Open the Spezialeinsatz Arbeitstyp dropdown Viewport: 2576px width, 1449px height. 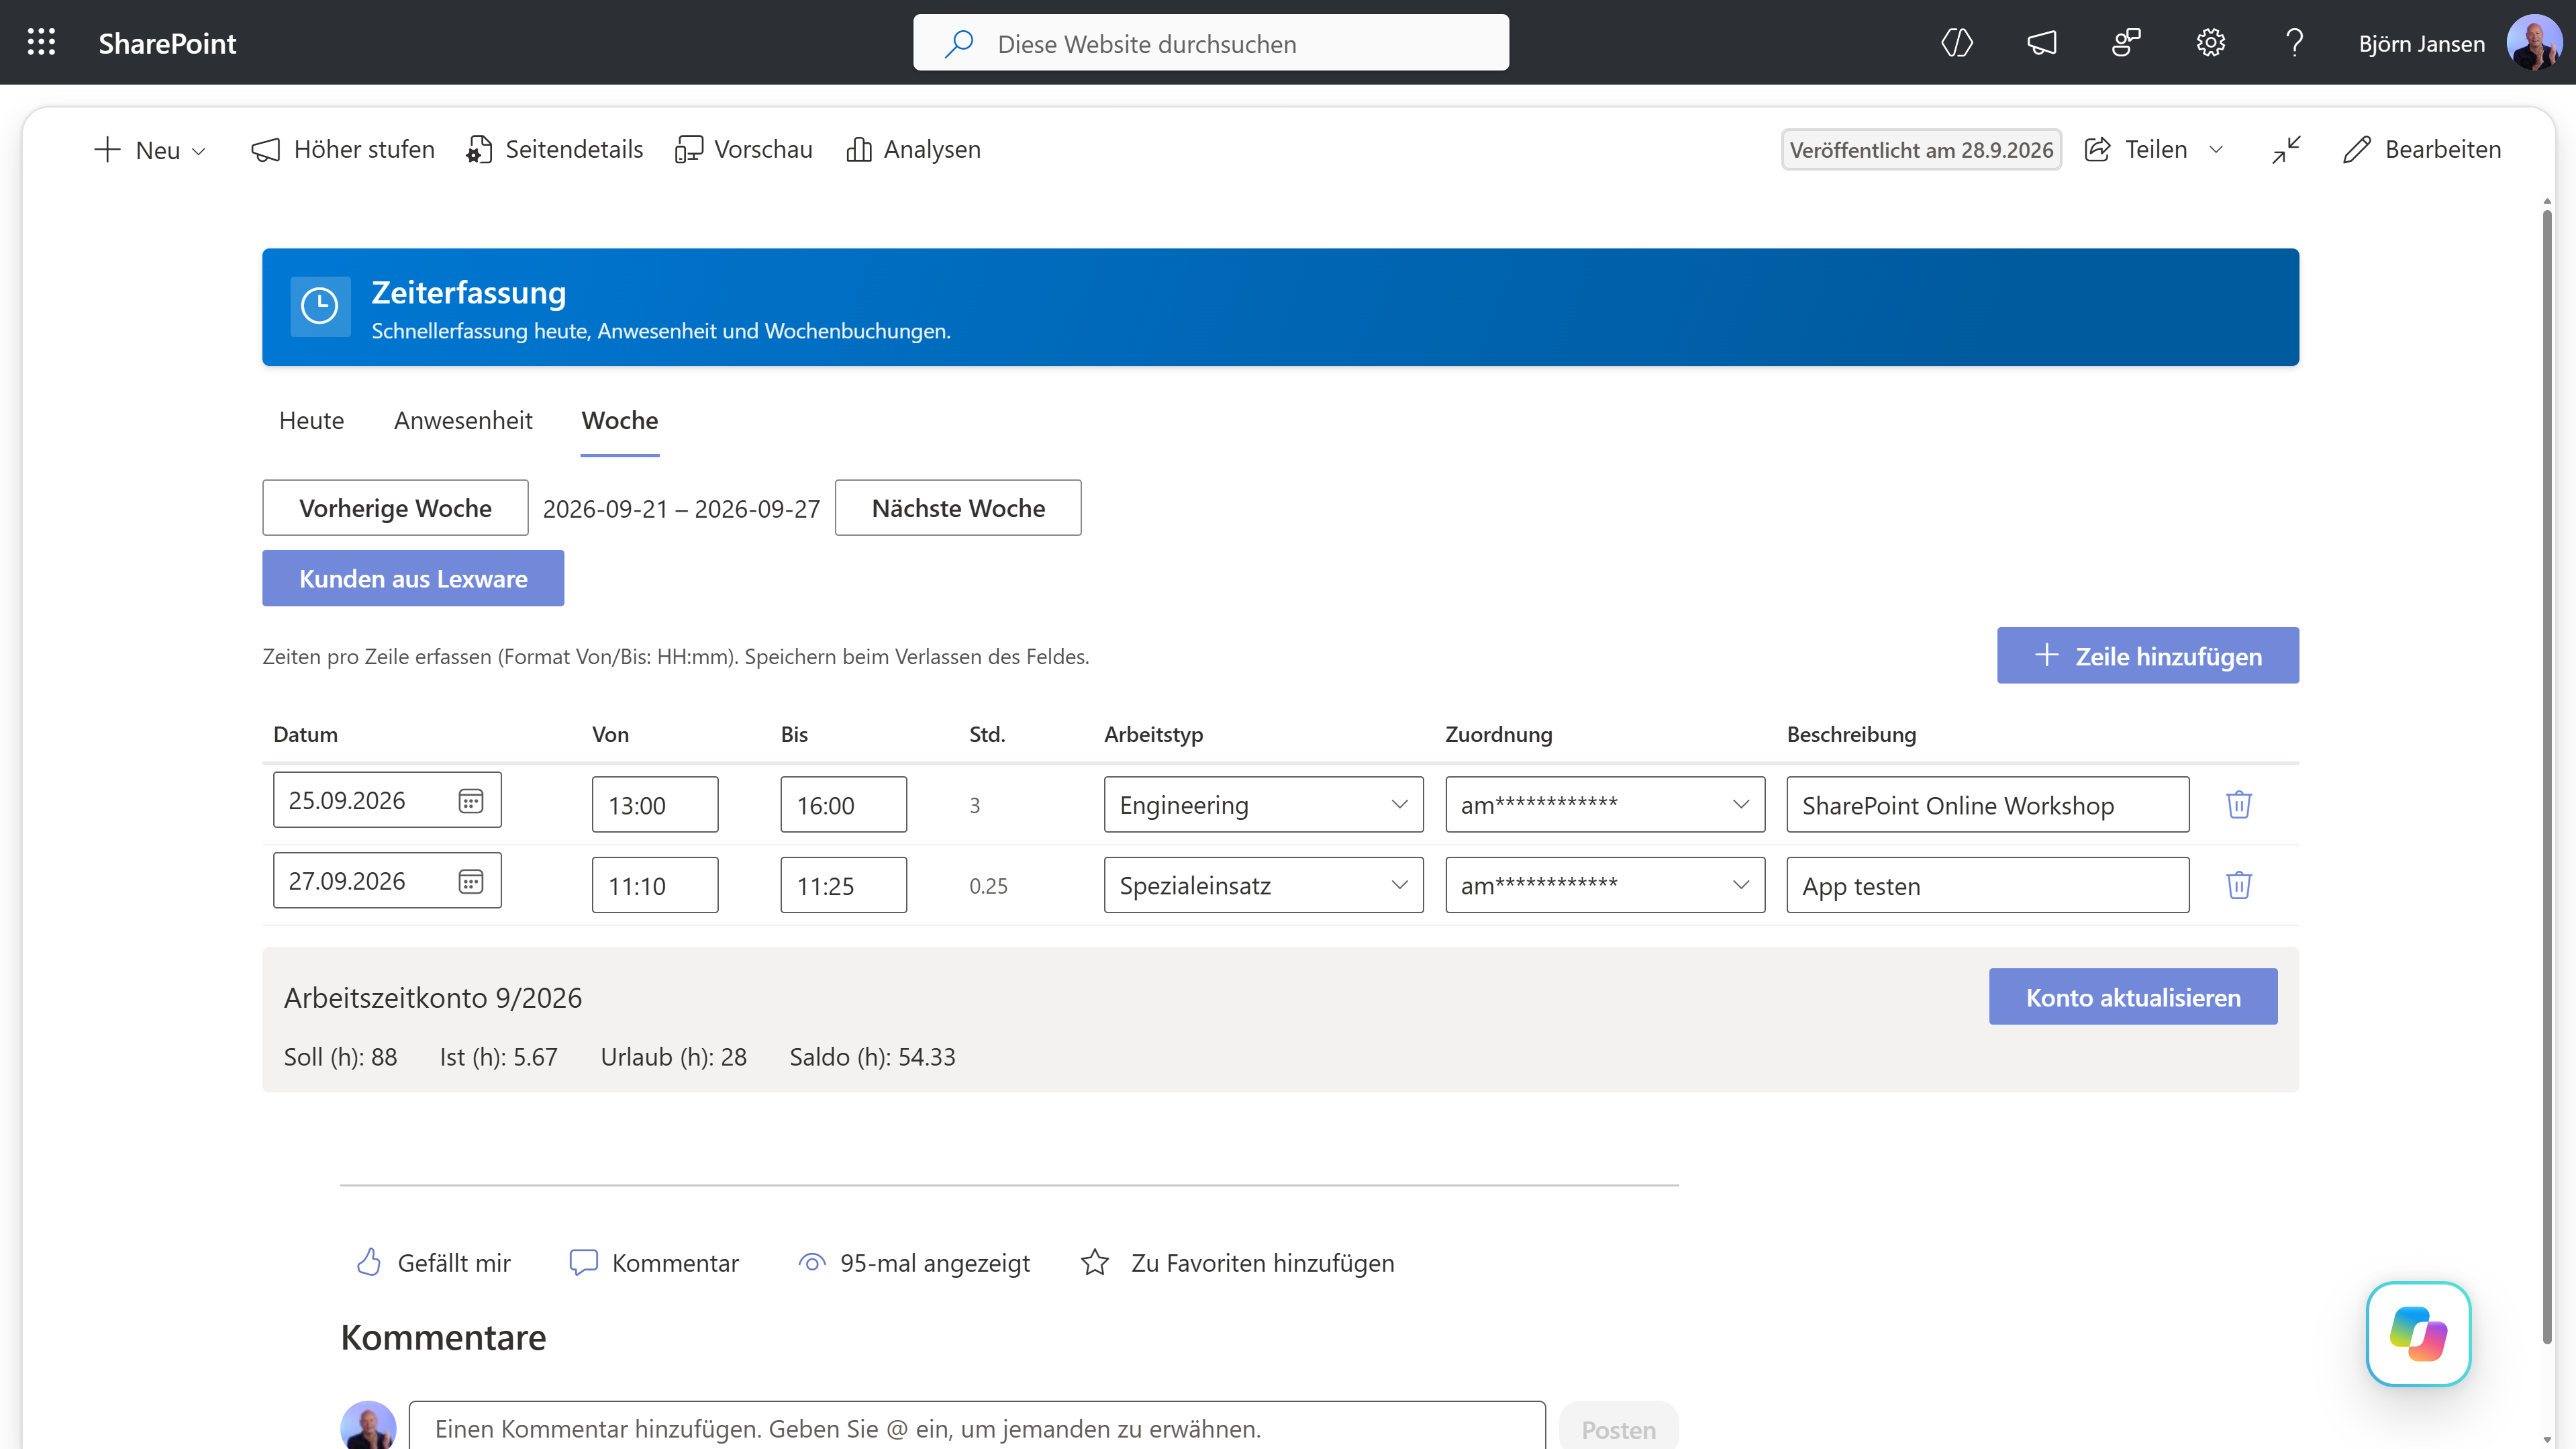point(1263,884)
